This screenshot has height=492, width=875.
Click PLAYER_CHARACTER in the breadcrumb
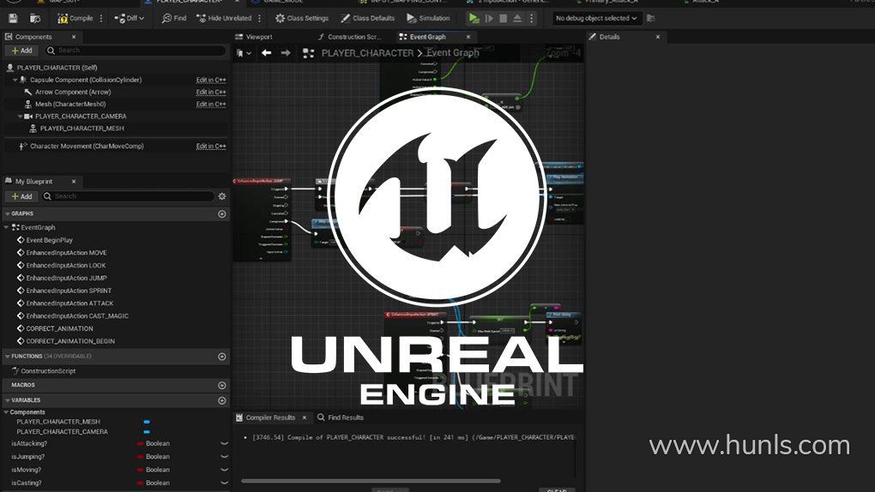click(x=367, y=53)
